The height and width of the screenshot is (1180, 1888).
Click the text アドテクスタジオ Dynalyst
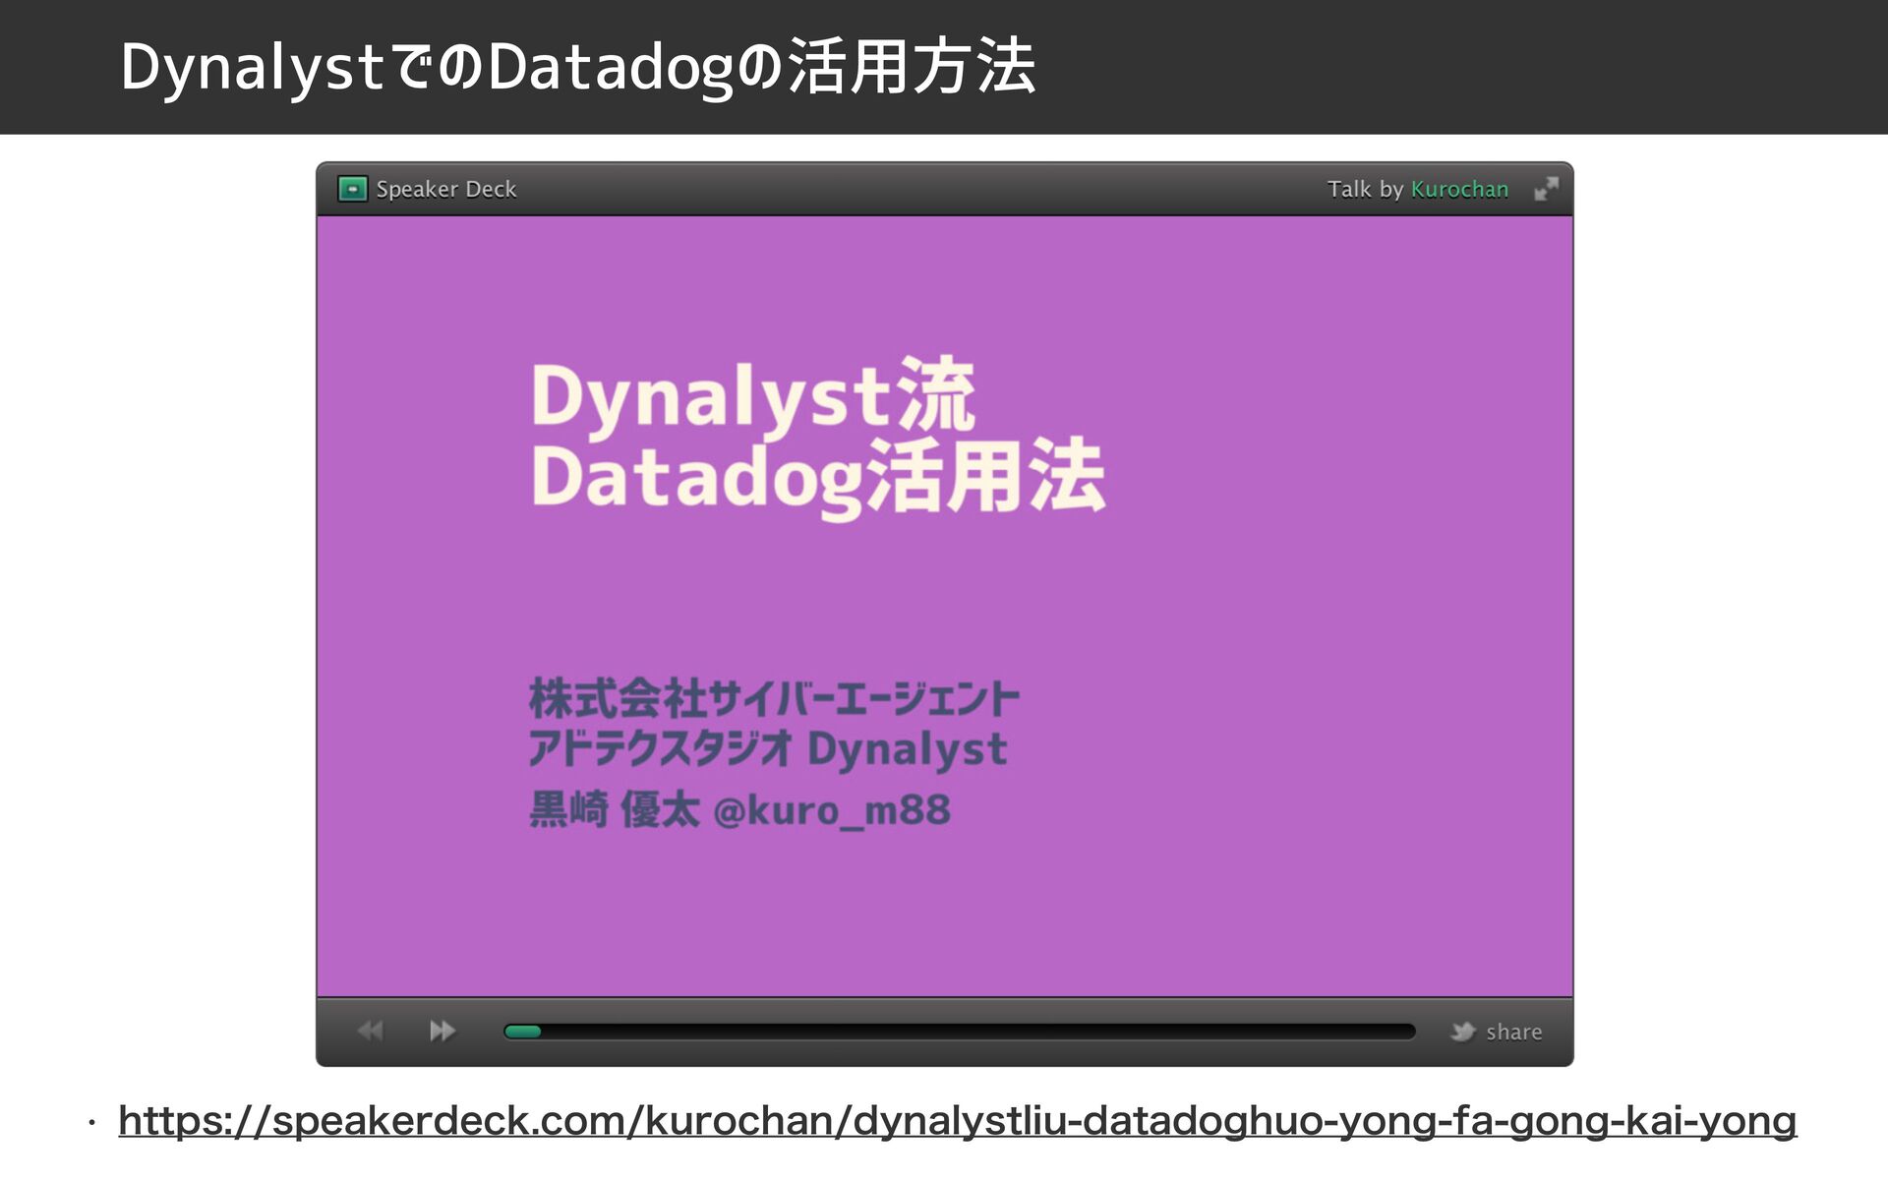[x=767, y=749]
